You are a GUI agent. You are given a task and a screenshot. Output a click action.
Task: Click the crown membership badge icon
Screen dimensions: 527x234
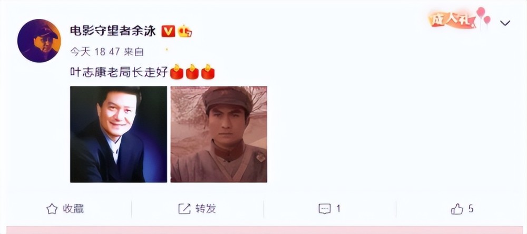tap(185, 31)
